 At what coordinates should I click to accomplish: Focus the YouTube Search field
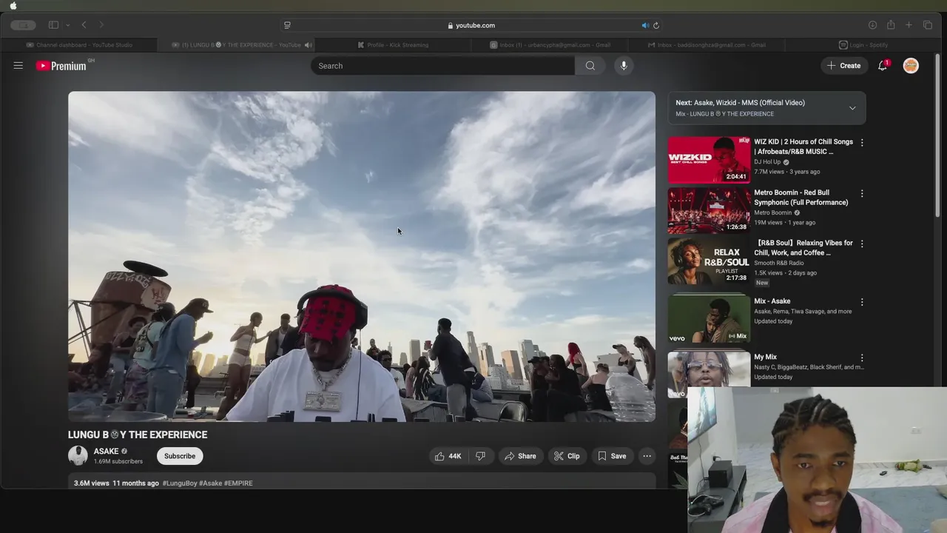pos(442,66)
